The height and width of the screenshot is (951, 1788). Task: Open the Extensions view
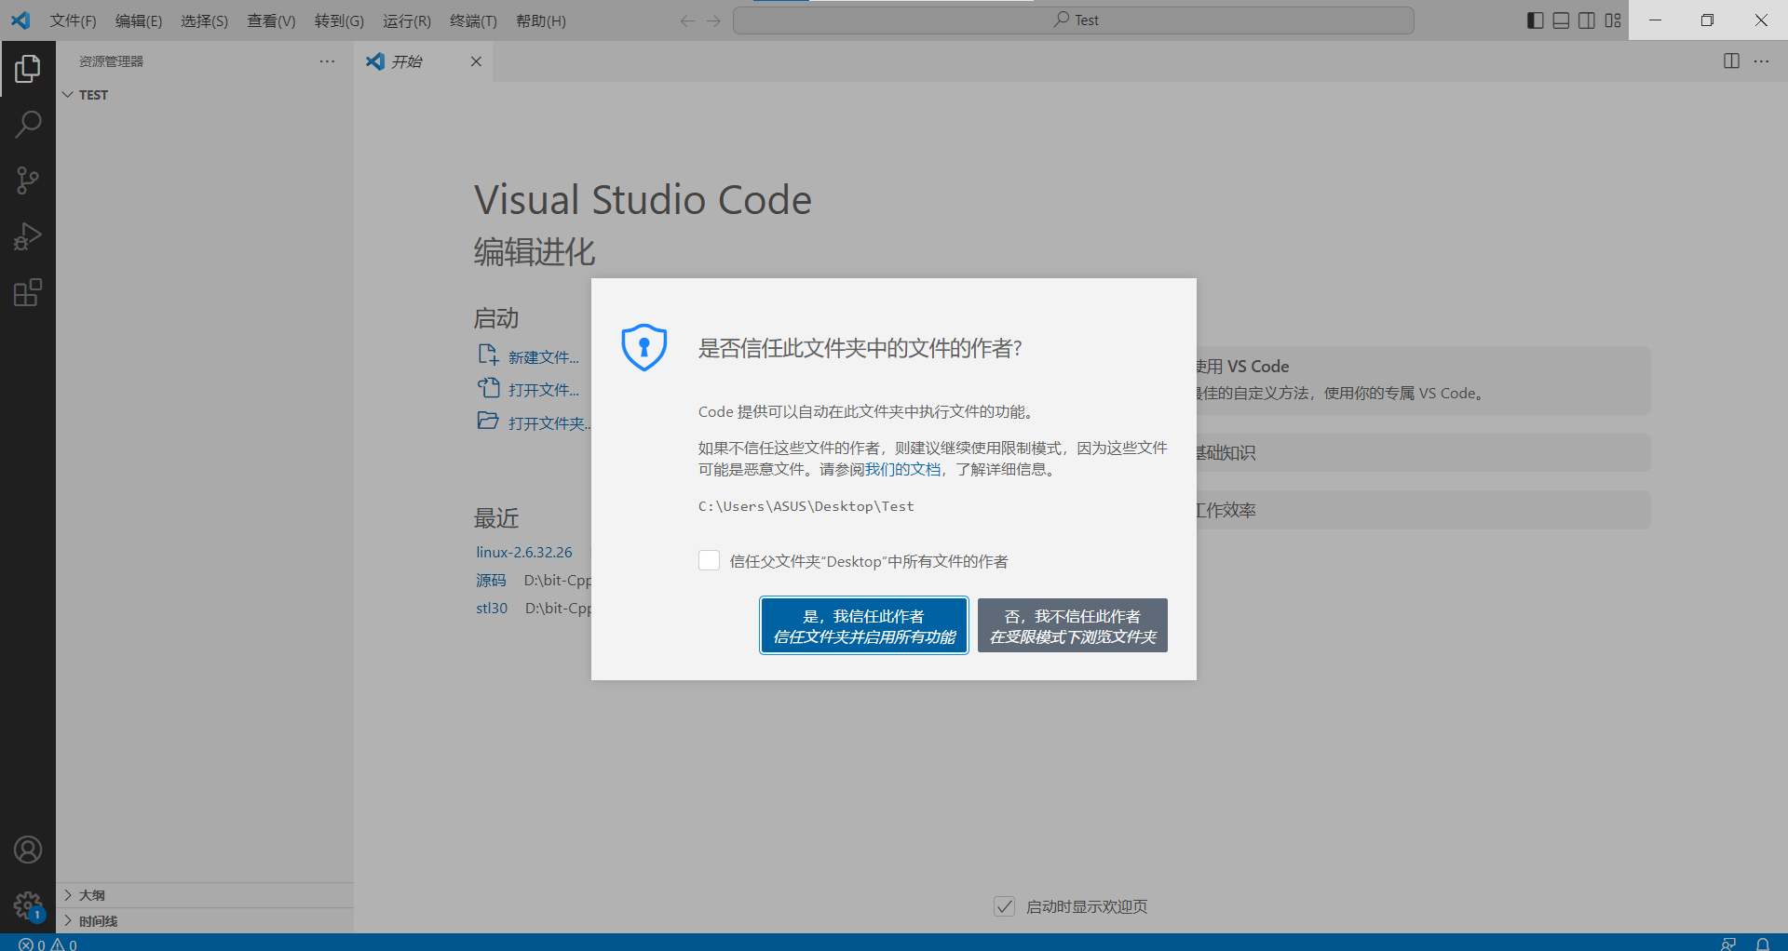click(x=28, y=293)
